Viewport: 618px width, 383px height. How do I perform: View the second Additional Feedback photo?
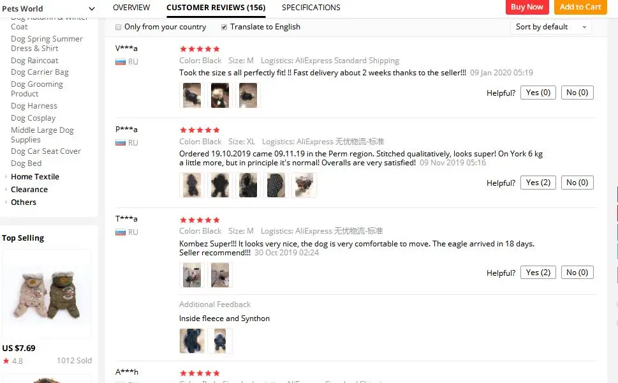pyautogui.click(x=220, y=341)
